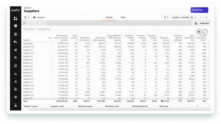The width and height of the screenshot is (221, 124).
Task: Search the Supplier column with magnifier icon
Action: coord(50,38)
